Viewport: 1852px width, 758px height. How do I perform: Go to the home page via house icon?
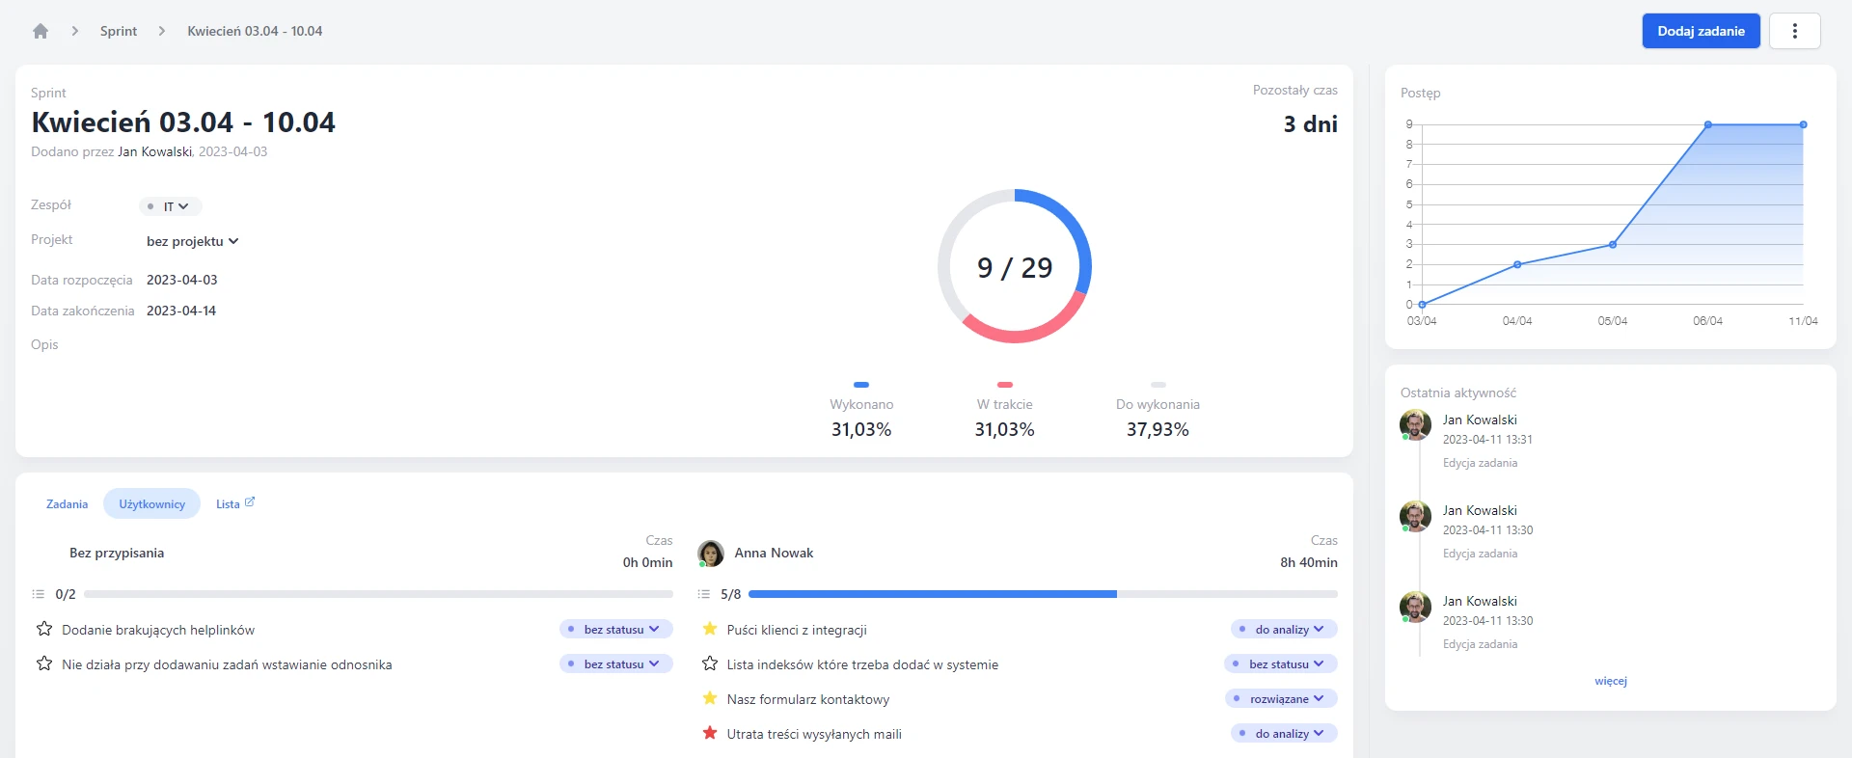[x=41, y=31]
